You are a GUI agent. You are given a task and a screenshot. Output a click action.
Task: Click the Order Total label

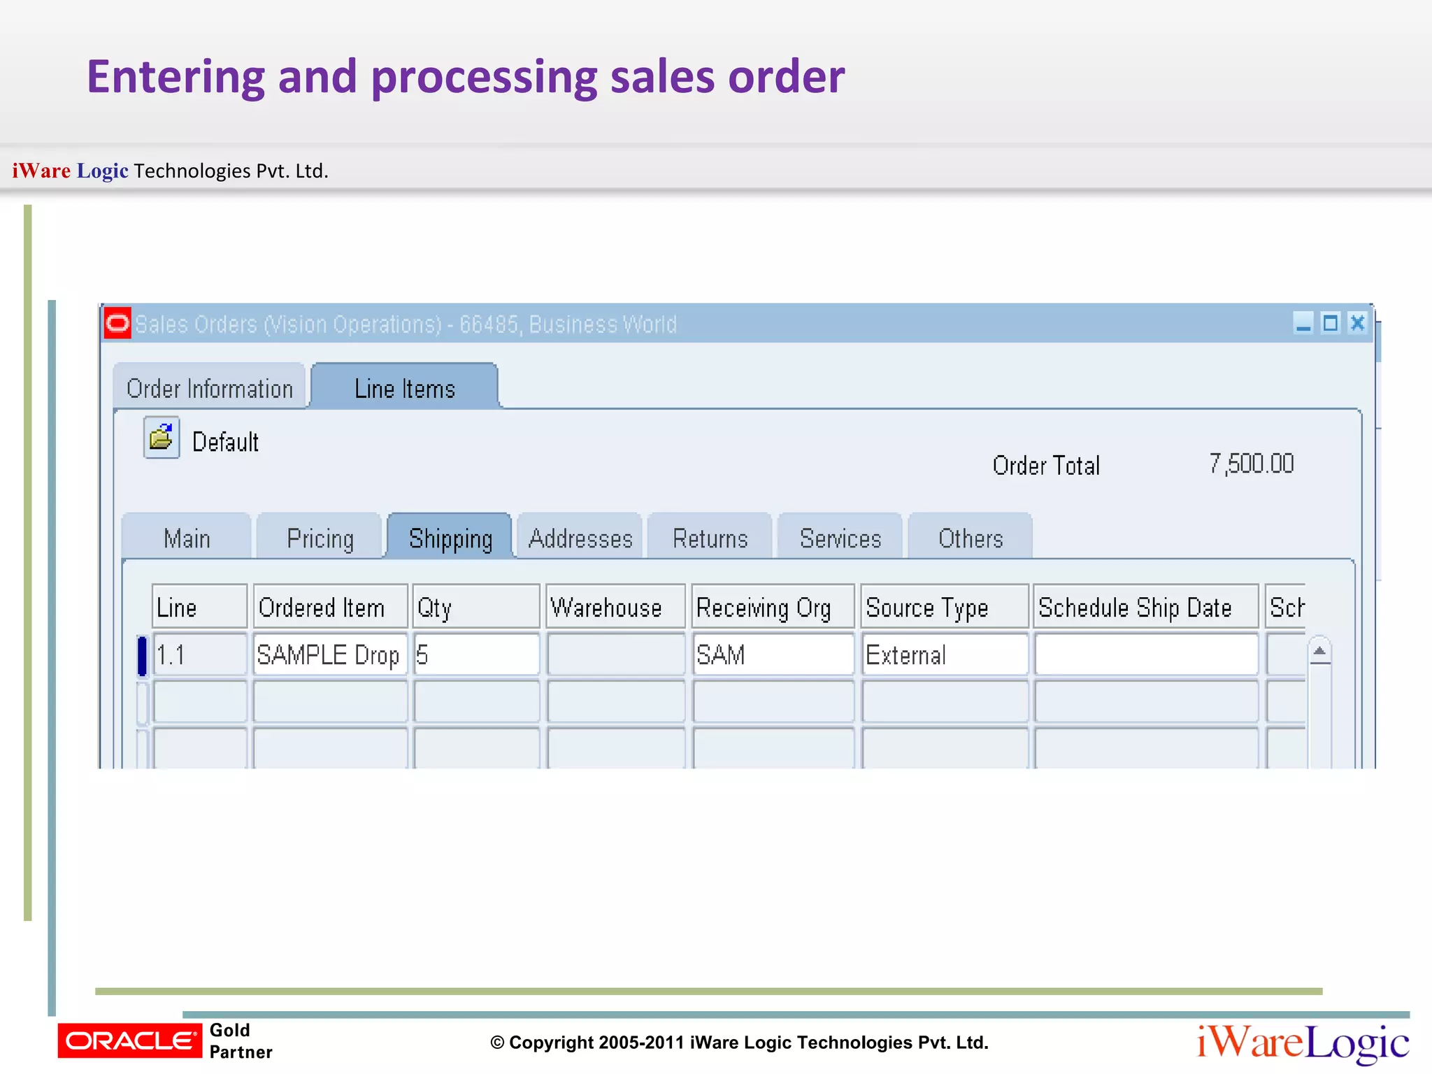pos(1046,465)
